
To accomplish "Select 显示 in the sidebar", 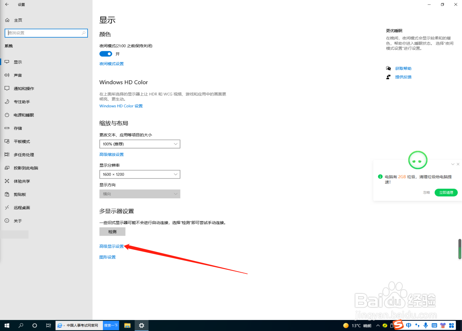I will [x=18, y=62].
